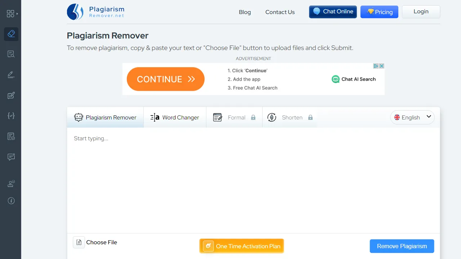Open the stamp approval sidebar icon

coord(11,183)
